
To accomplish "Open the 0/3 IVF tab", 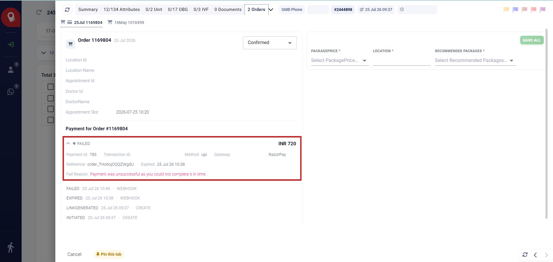I will [x=201, y=10].
